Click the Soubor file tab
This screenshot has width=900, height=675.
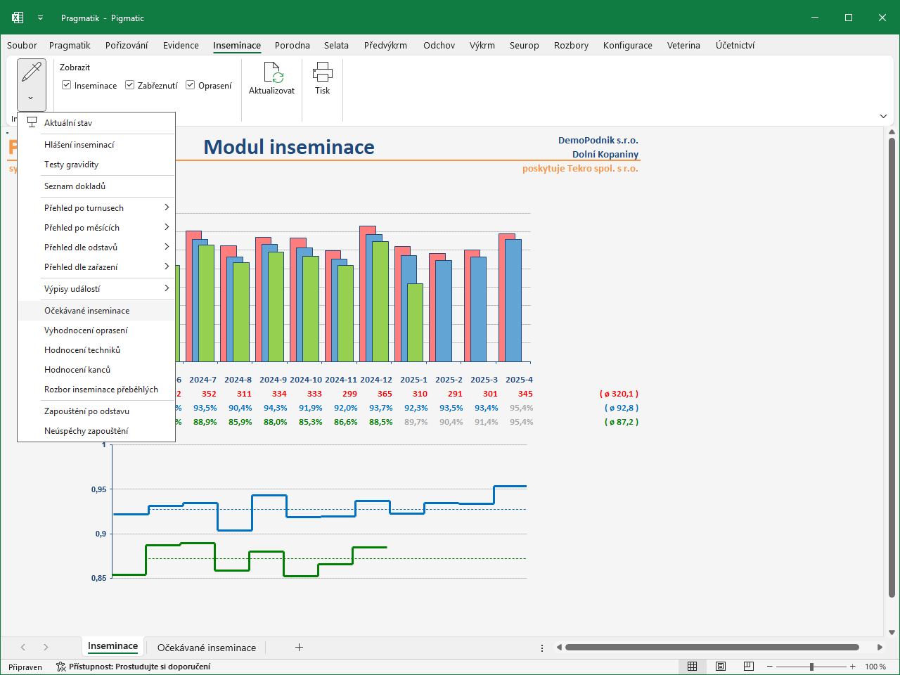(22, 45)
